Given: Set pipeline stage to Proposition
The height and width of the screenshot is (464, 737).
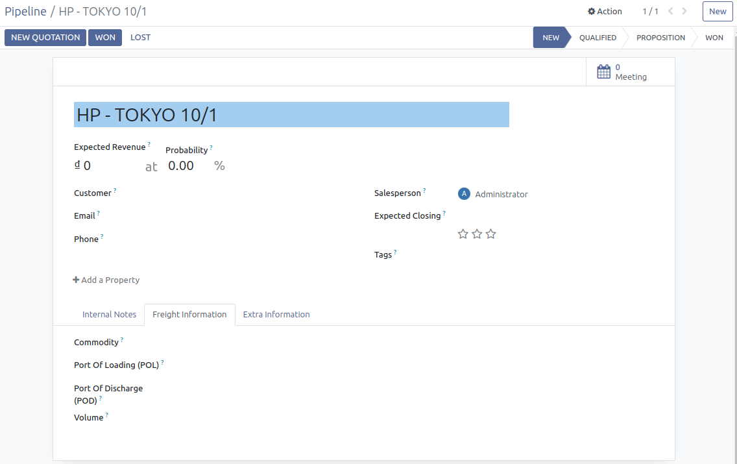Looking at the screenshot, I should 660,38.
